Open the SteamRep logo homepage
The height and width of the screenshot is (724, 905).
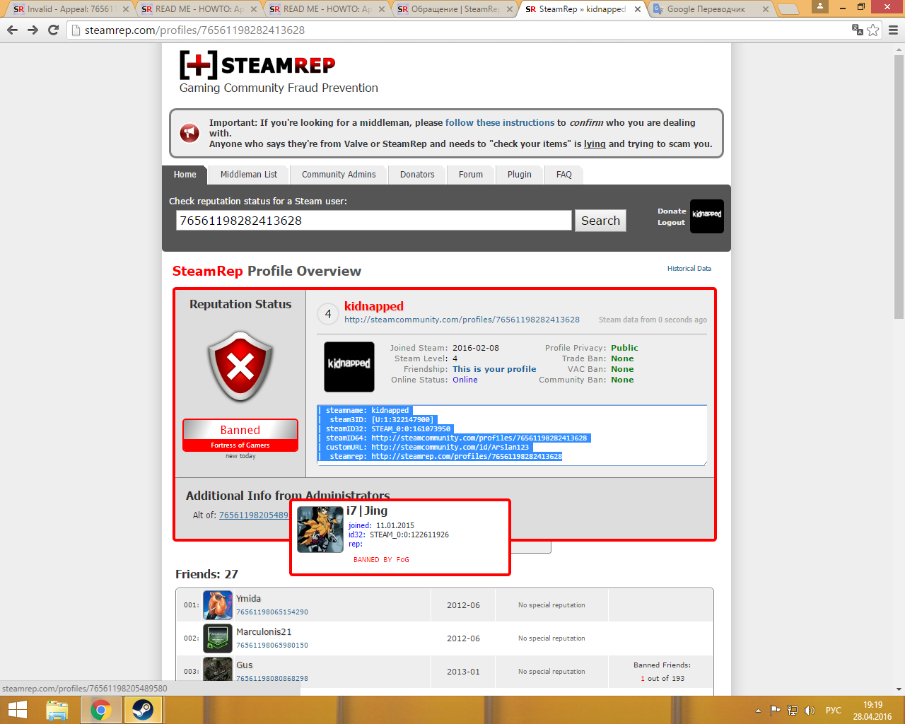coord(257,65)
